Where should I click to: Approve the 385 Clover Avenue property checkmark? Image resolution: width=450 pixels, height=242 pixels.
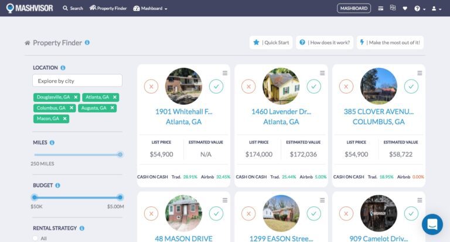pos(411,87)
